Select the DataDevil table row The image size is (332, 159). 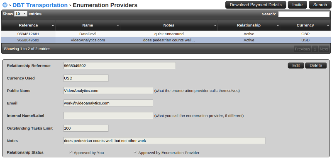coord(166,34)
